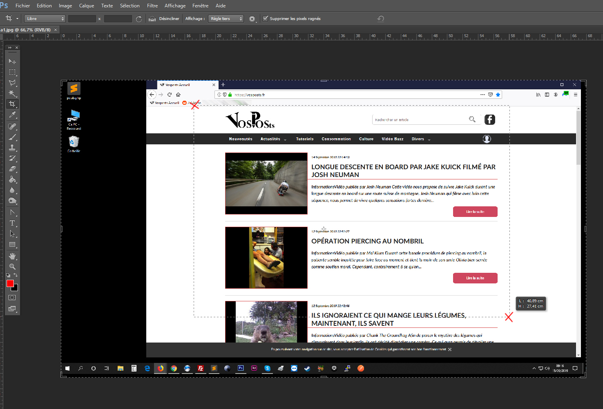Viewport: 603px width, 409px height.
Task: Open the crop tool preset picker arrow
Action: point(17,19)
